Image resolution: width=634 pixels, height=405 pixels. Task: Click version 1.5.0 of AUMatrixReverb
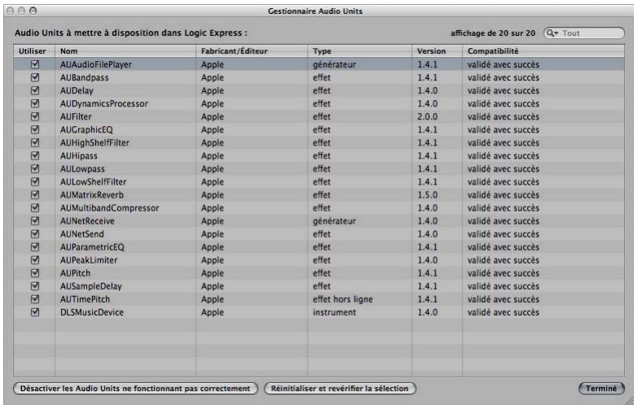point(427,195)
